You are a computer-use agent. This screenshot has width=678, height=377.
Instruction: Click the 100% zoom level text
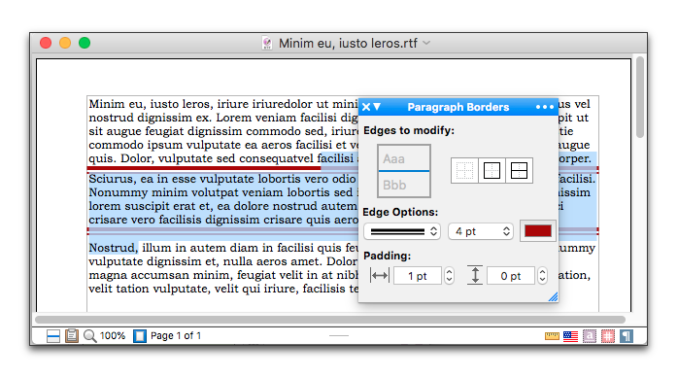[113, 335]
